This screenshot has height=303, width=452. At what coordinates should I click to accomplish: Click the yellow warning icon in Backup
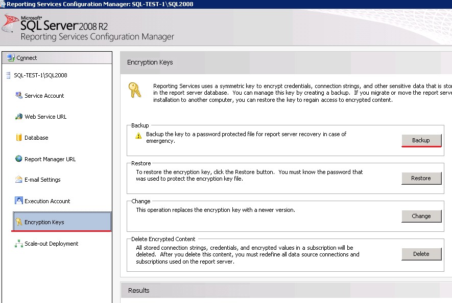coord(138,136)
